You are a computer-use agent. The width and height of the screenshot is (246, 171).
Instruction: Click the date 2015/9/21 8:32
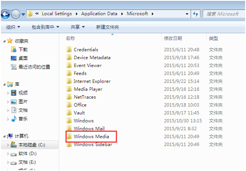pos(180,129)
